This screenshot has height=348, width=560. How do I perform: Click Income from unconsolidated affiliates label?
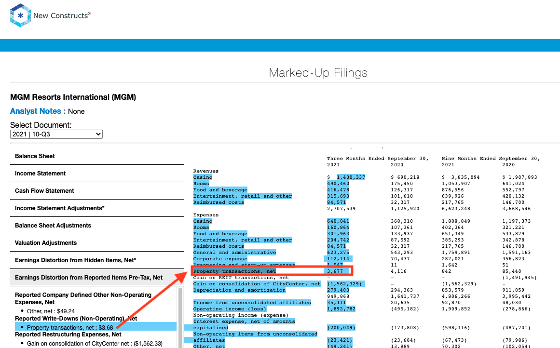[x=252, y=303]
